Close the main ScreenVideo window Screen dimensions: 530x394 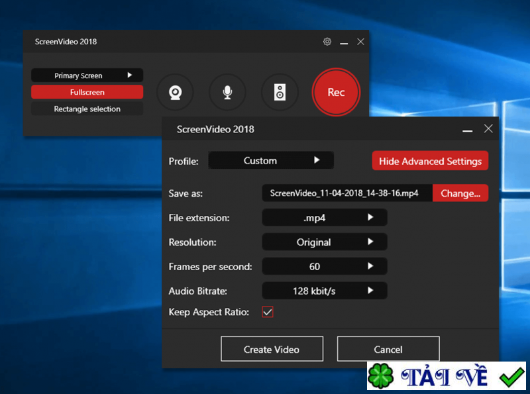360,42
